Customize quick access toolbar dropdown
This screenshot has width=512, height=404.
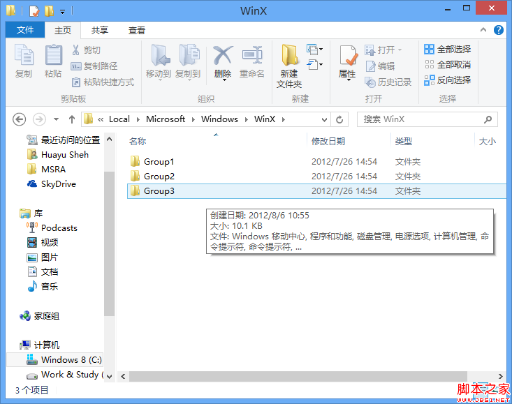click(62, 12)
